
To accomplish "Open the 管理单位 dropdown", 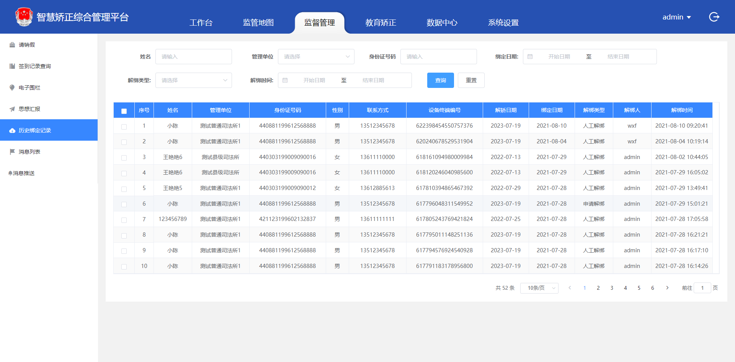I will [x=316, y=57].
